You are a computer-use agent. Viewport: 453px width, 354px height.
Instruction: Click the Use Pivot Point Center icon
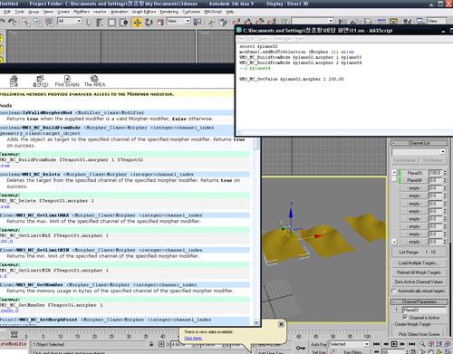[198, 22]
